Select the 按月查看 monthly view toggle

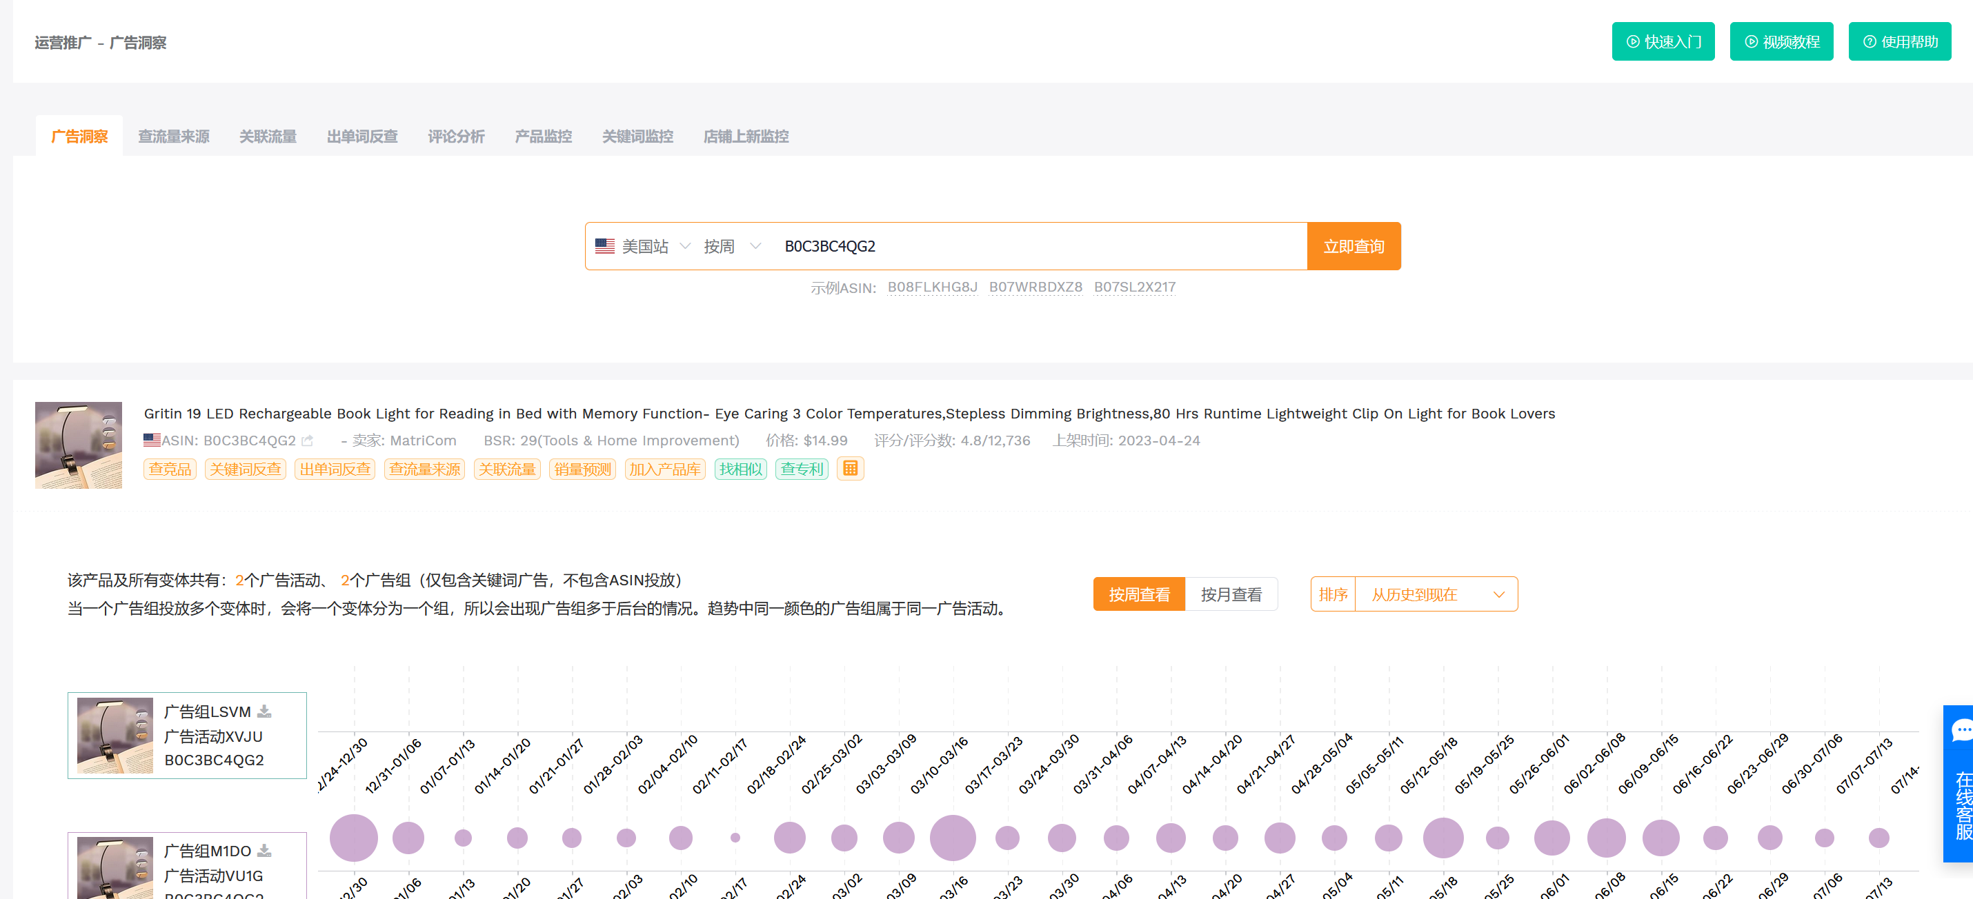pos(1231,594)
